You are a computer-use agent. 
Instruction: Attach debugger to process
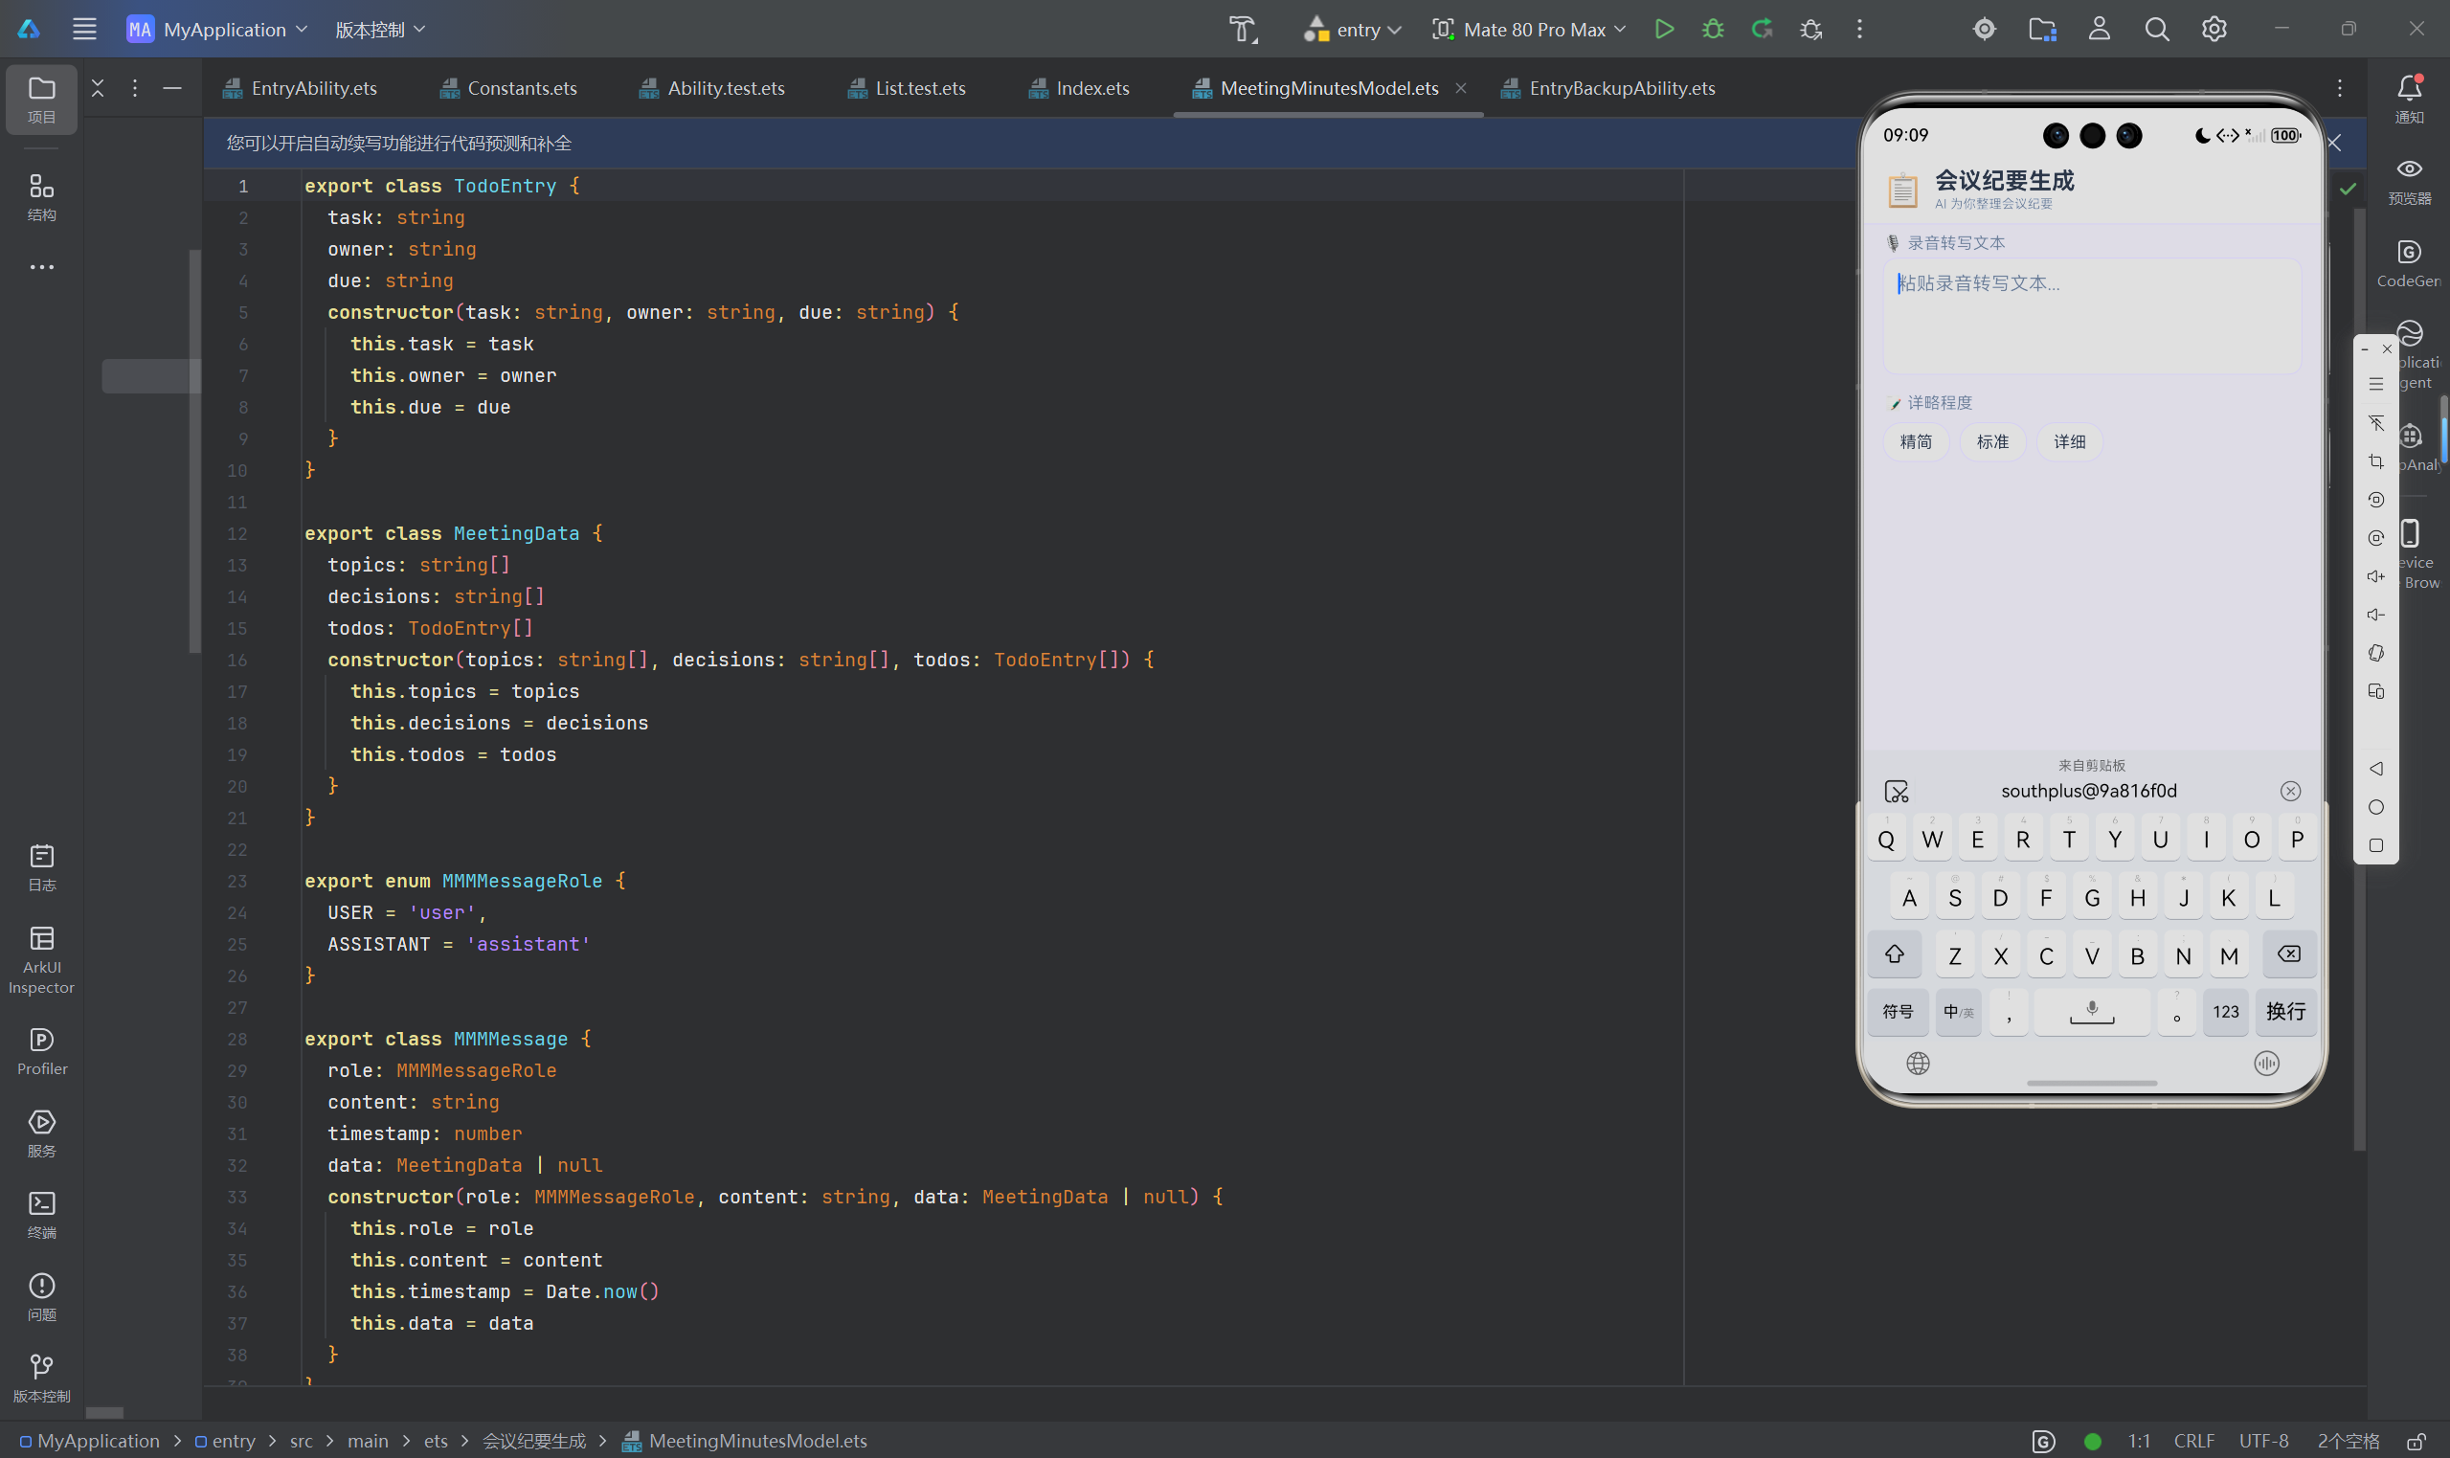1810,30
